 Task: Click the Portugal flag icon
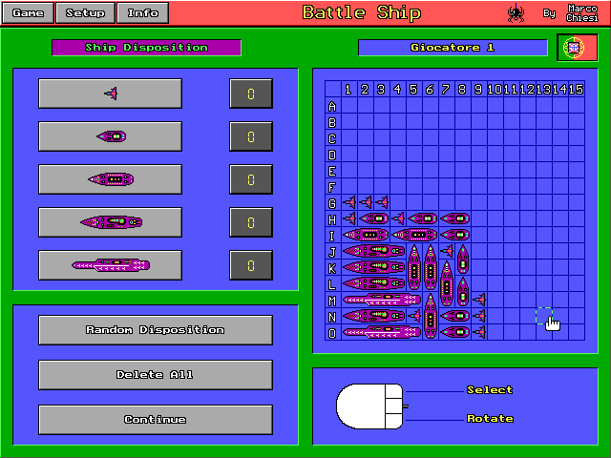pos(577,48)
